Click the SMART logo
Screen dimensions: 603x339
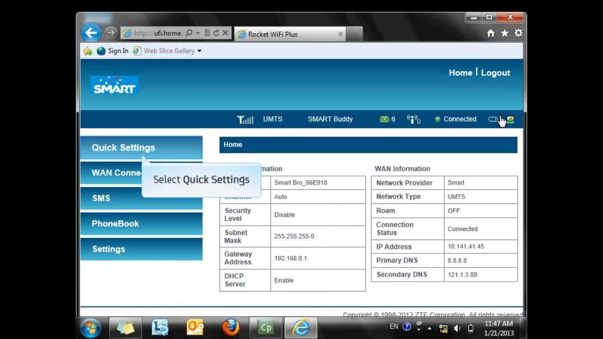[x=114, y=85]
